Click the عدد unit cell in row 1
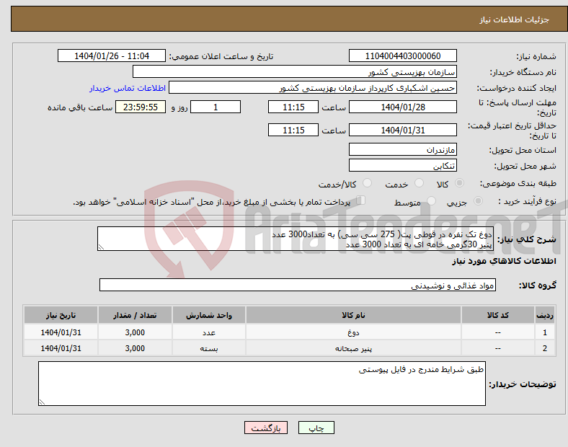This screenshot has width=568, height=447. (208, 332)
